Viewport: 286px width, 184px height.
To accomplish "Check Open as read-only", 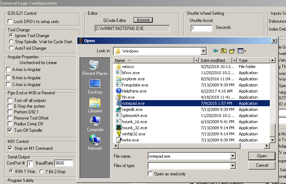I will (x=150, y=174).
